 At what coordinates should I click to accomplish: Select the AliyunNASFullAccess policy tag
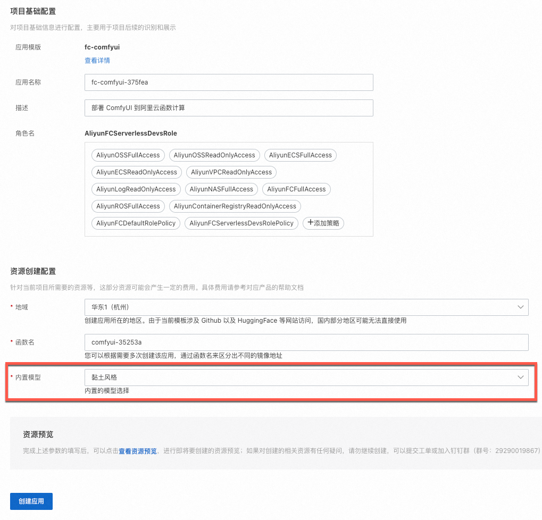[x=221, y=189]
